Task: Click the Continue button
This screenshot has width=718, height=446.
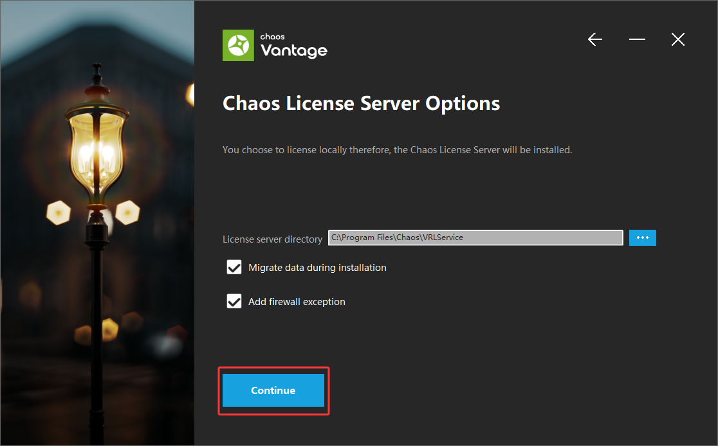Action: click(273, 390)
